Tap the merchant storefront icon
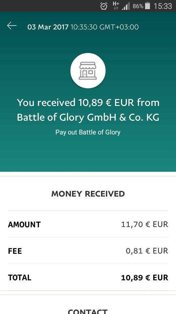 (x=88, y=71)
